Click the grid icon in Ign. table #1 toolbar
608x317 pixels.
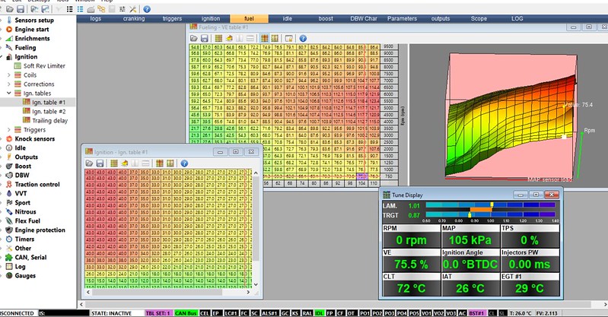pyautogui.click(x=113, y=163)
